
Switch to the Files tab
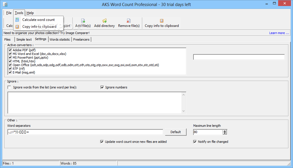click(7, 39)
